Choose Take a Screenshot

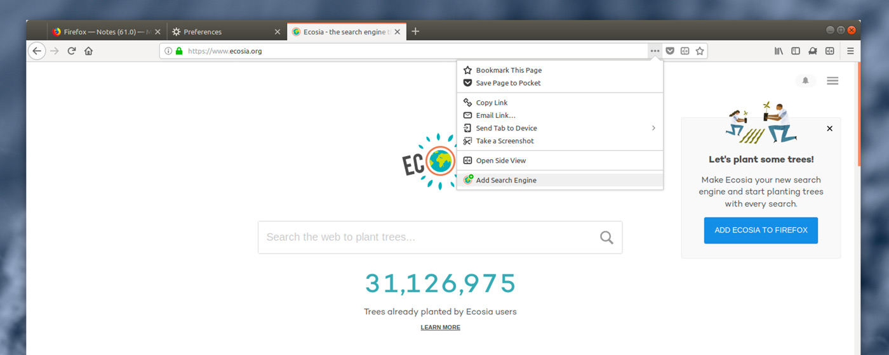coord(560,141)
